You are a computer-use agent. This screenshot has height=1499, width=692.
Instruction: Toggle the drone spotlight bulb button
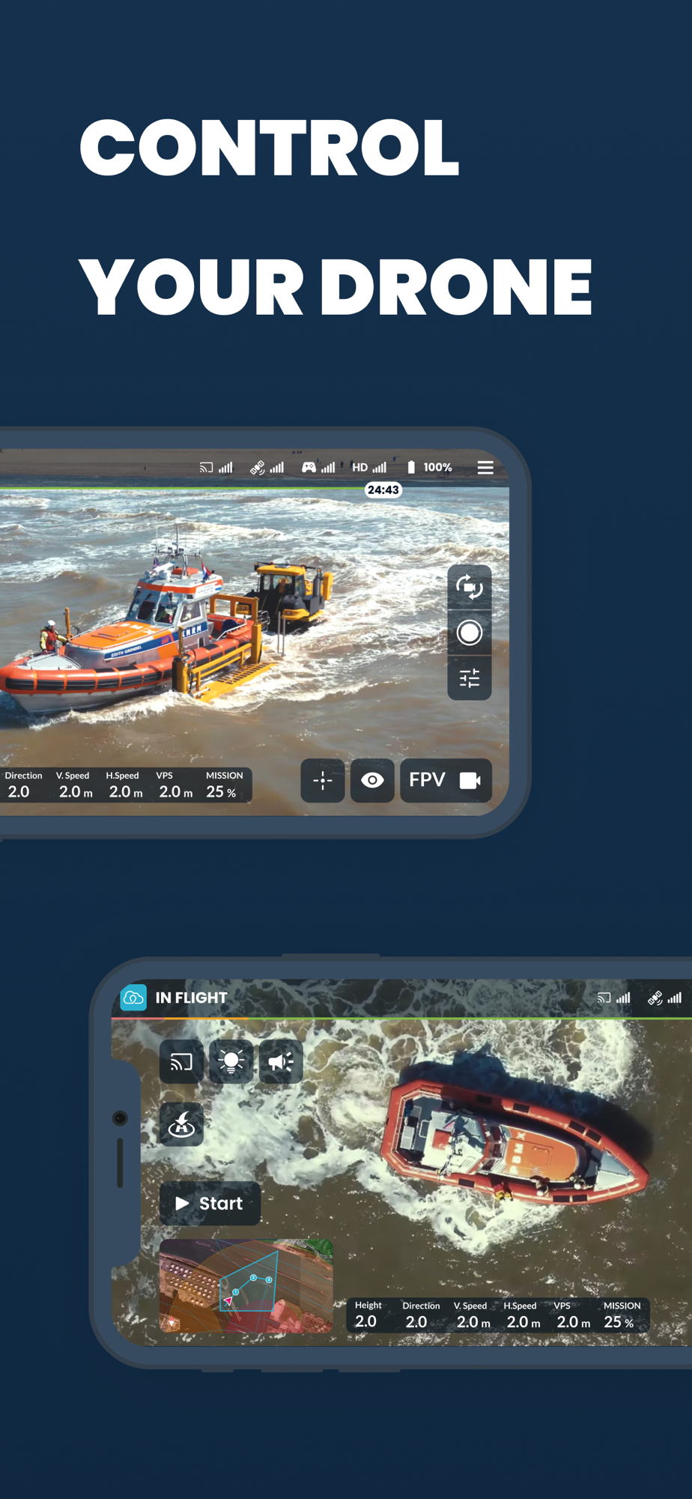coord(231,1061)
